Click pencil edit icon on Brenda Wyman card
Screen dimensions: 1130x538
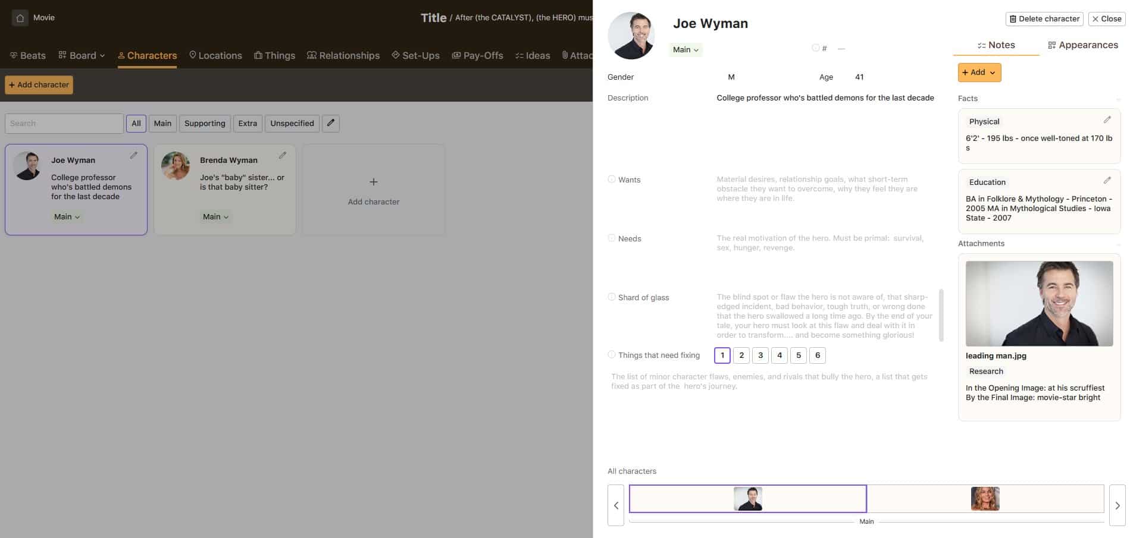click(283, 156)
